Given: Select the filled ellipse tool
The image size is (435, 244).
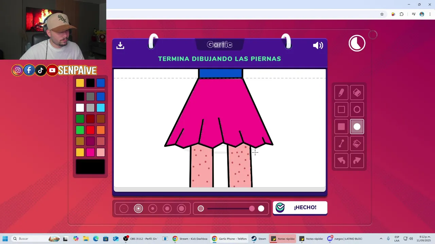Looking at the screenshot, I should (x=357, y=127).
